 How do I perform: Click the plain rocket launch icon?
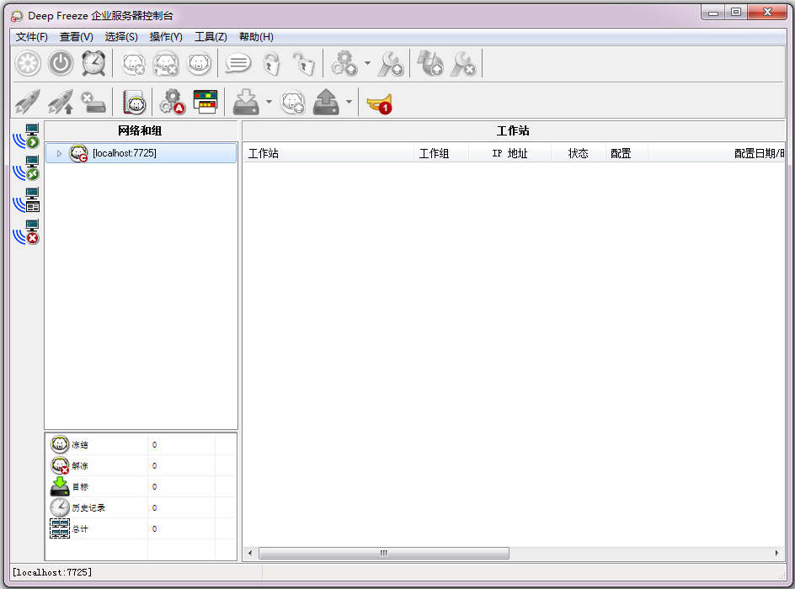[28, 102]
